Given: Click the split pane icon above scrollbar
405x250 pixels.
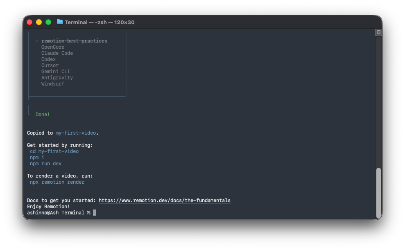Looking at the screenshot, I should pos(378,32).
